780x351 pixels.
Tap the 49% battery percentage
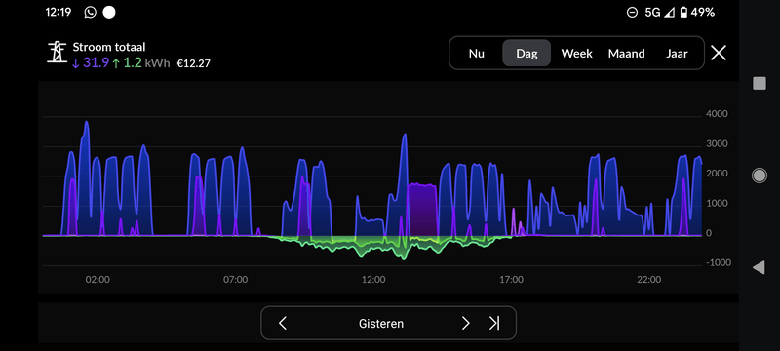pyautogui.click(x=702, y=12)
